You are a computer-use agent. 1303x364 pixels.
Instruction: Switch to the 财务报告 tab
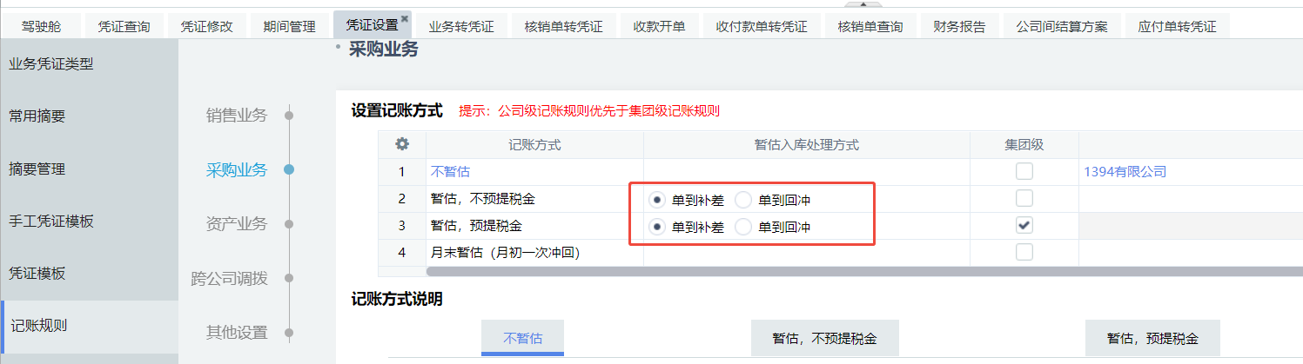point(958,26)
